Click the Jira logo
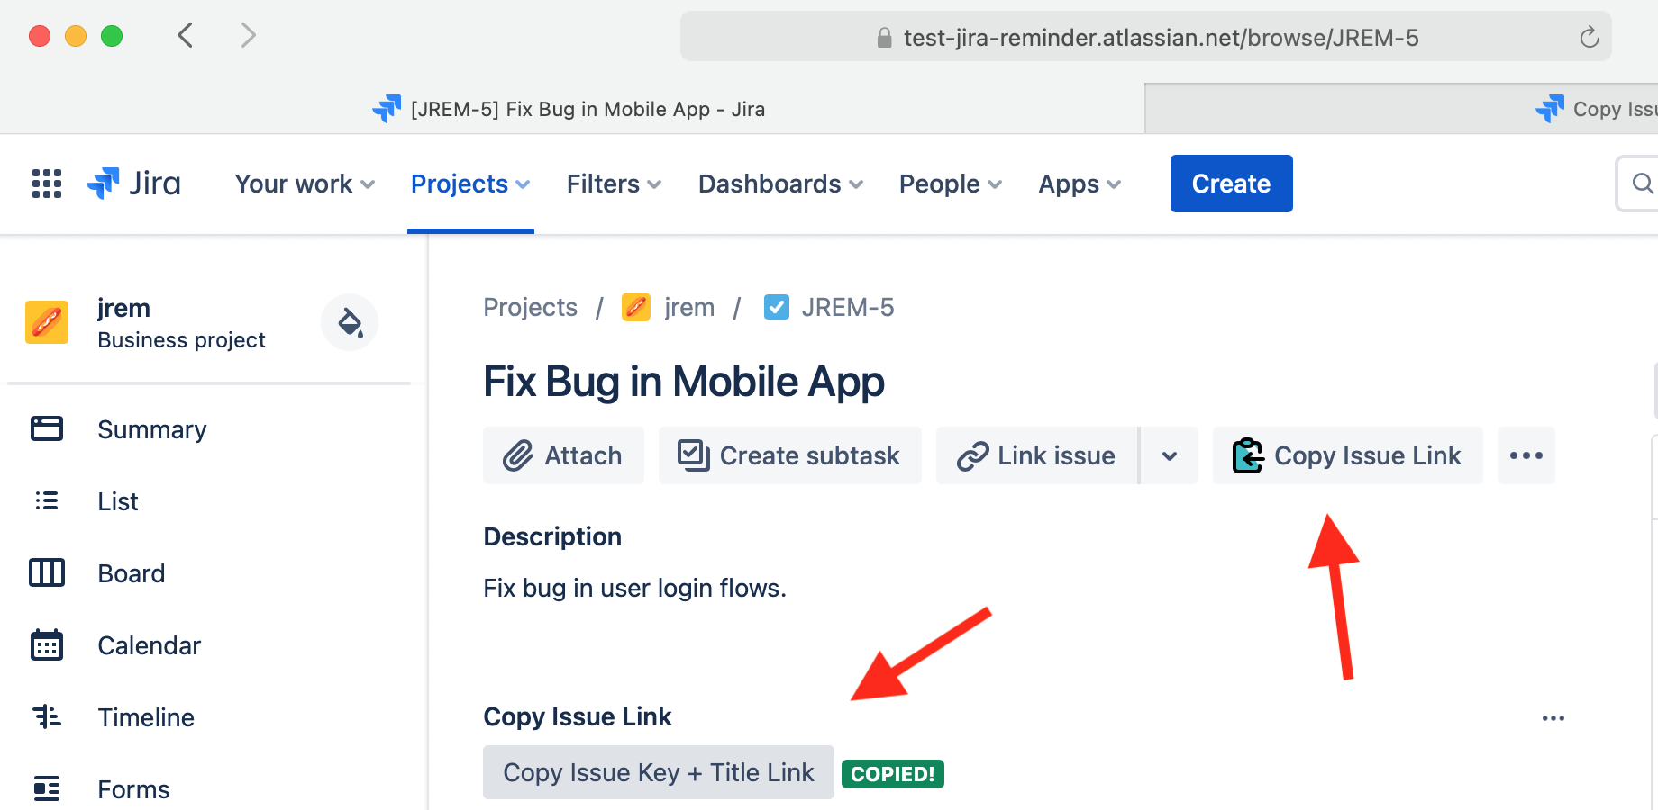1658x810 pixels. click(134, 184)
